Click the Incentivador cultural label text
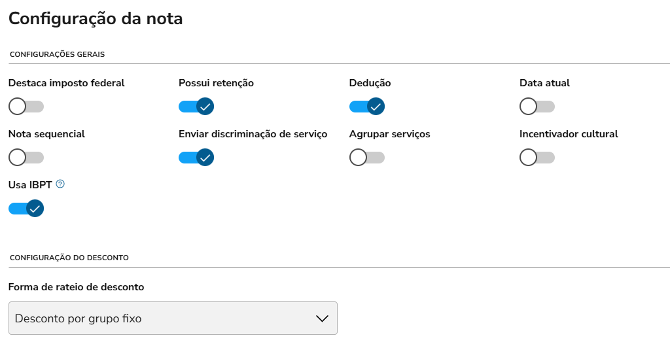The image size is (670, 340). pyautogui.click(x=569, y=134)
